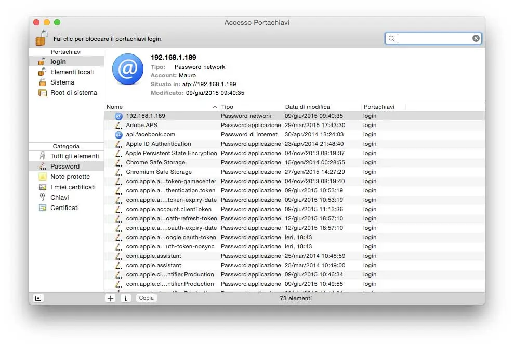Click the magnifying glass search icon

392,38
